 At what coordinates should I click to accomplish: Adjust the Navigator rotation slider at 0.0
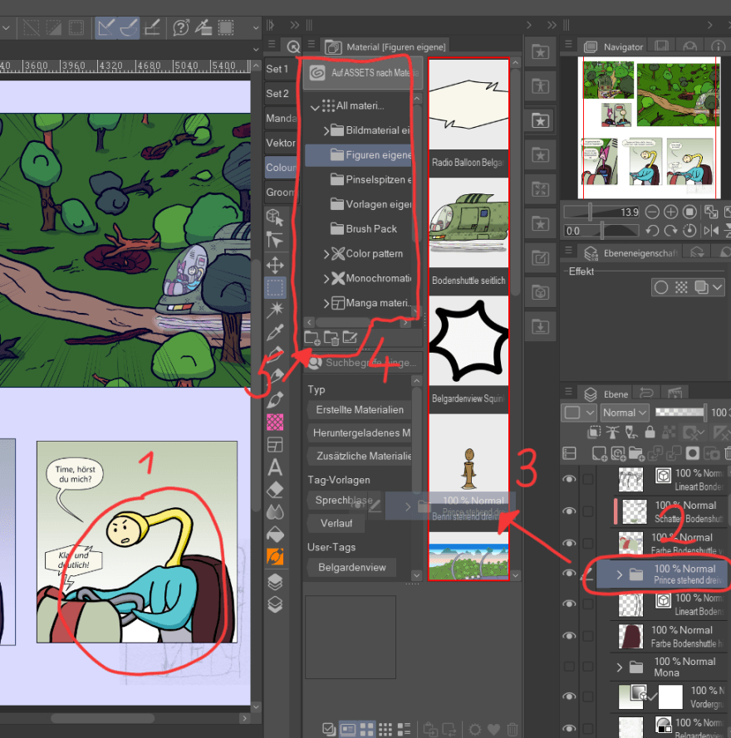[x=602, y=231]
